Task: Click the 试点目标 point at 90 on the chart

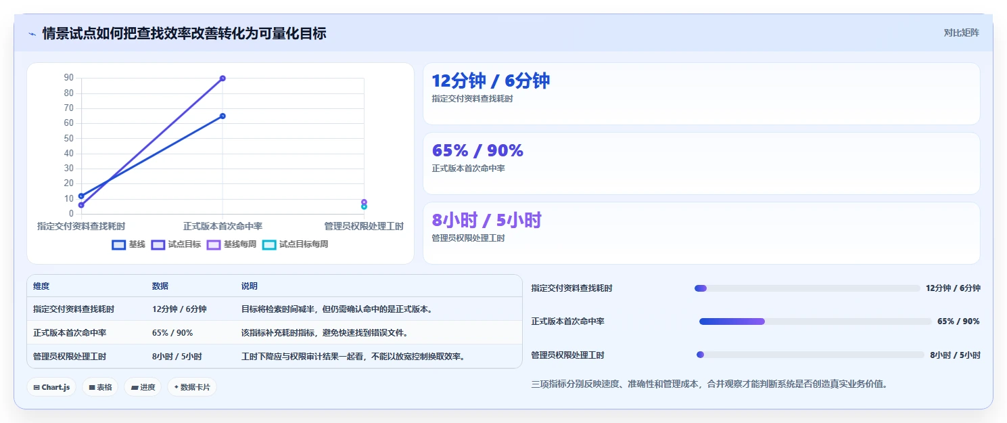Action: pyautogui.click(x=223, y=79)
